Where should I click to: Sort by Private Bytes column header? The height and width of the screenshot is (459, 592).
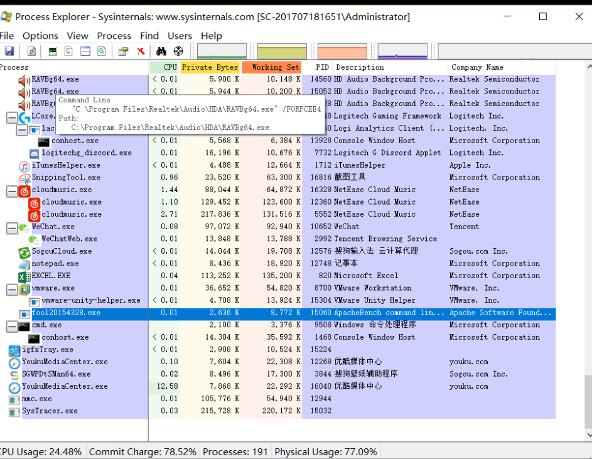click(x=210, y=67)
